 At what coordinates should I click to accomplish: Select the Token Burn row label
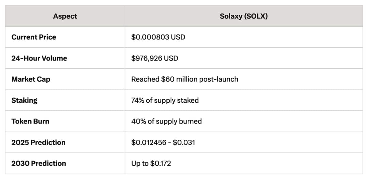click(30, 121)
